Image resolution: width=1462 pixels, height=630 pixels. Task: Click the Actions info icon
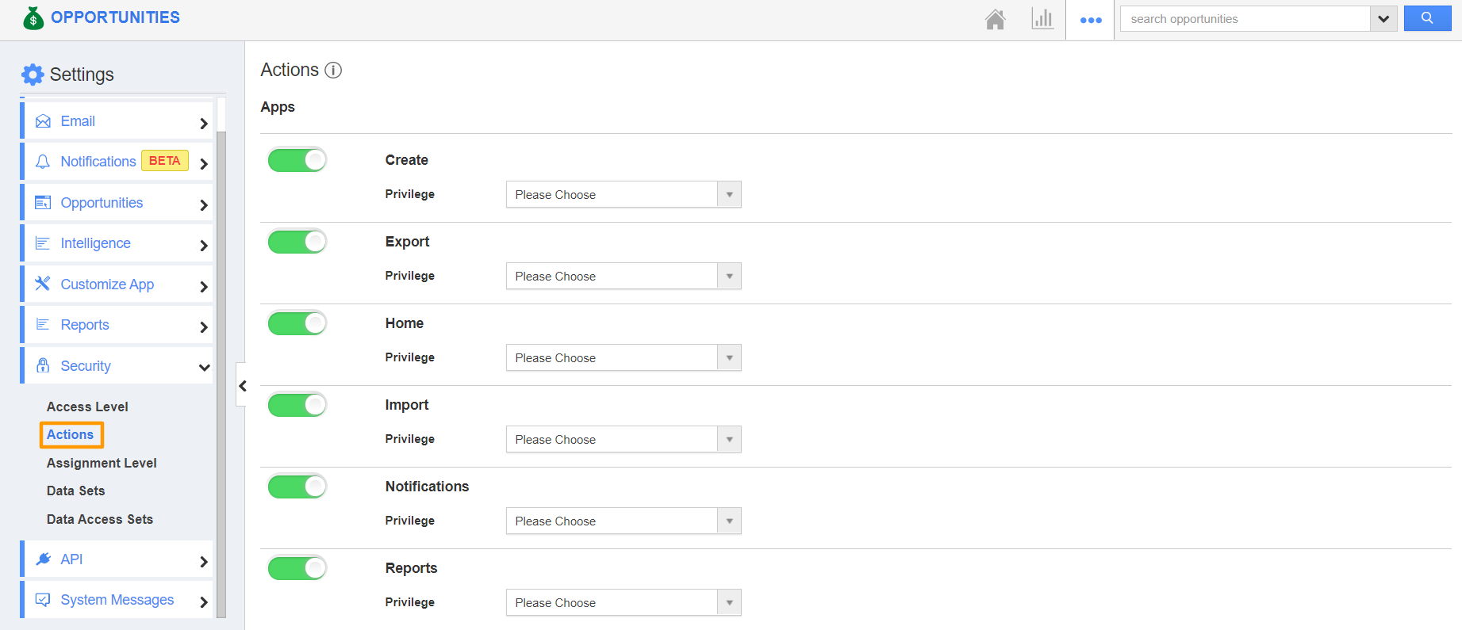(334, 71)
